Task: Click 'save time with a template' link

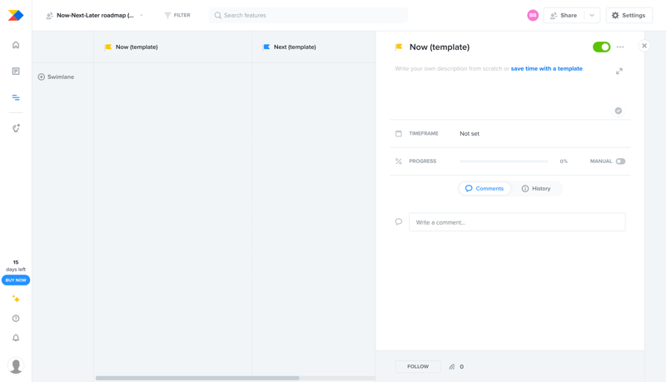Action: pos(547,68)
